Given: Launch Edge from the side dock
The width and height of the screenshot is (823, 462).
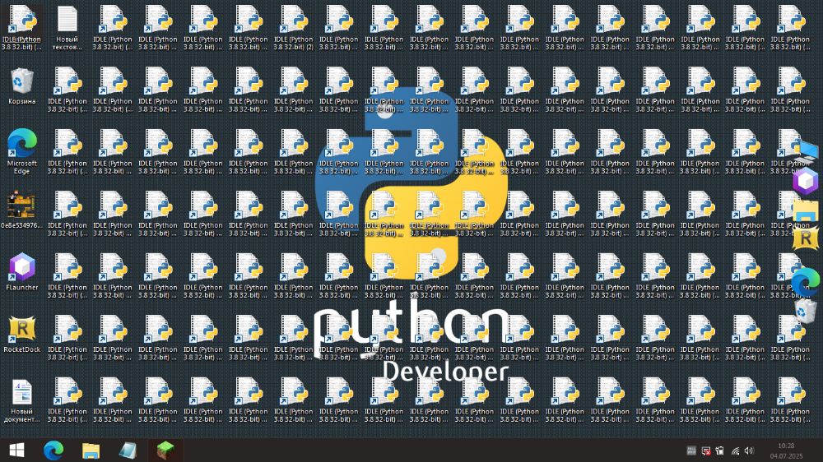Looking at the screenshot, I should point(806,283).
